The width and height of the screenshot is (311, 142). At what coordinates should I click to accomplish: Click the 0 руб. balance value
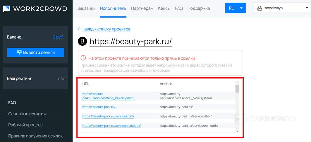(x=59, y=37)
